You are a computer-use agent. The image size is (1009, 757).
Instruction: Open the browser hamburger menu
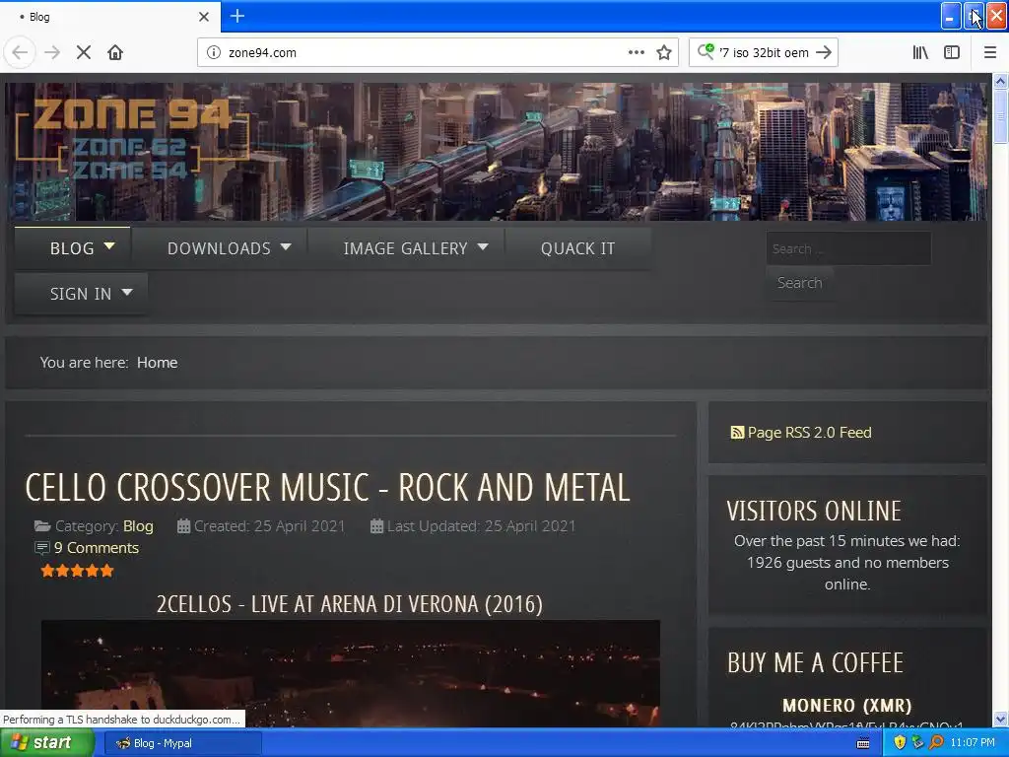point(990,52)
